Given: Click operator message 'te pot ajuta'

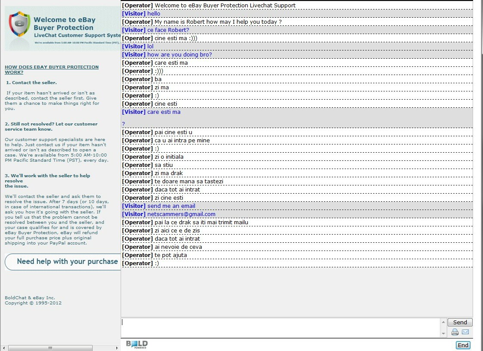Looking at the screenshot, I should (171, 255).
